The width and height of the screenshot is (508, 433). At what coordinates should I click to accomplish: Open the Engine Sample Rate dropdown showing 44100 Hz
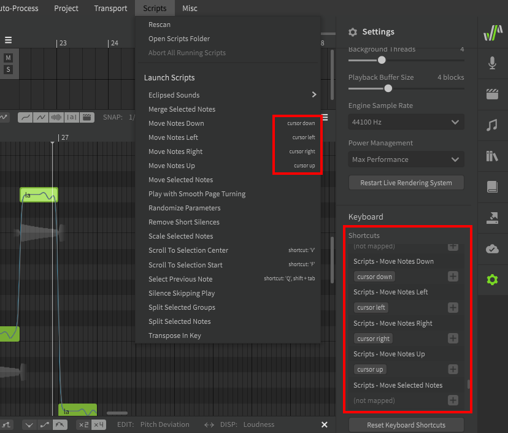pyautogui.click(x=406, y=121)
